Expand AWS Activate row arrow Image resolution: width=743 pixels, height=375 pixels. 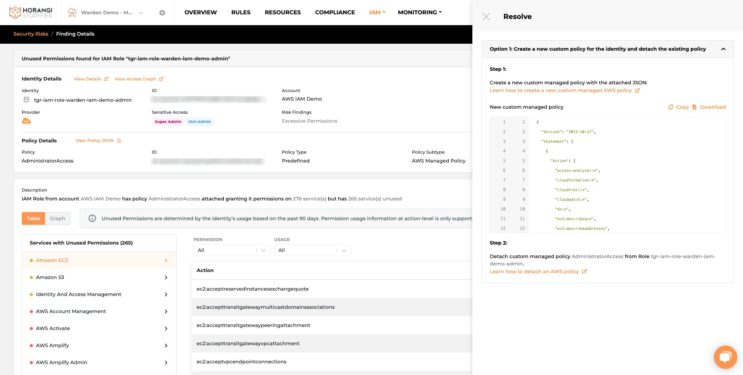[166, 329]
